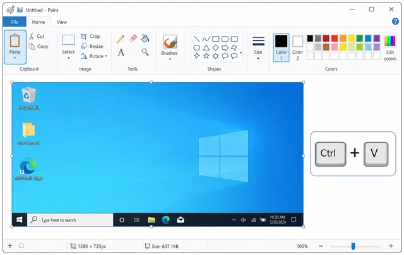The image size is (404, 255).
Task: Click Recycle Bin in the pasted desktop
Action: tap(29, 98)
